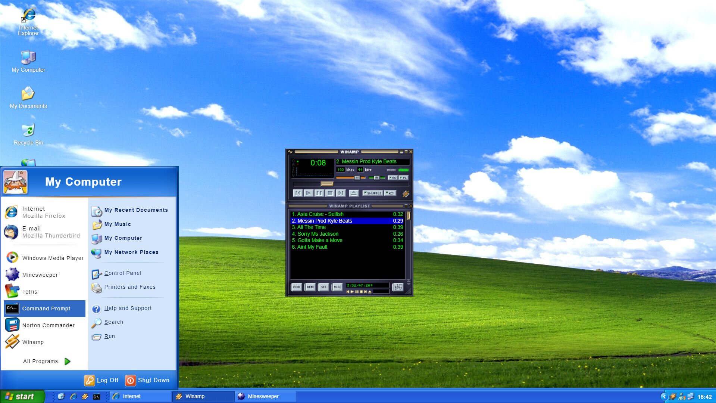Click Winamp song seek bar handle
716x403 pixels.
tap(327, 184)
